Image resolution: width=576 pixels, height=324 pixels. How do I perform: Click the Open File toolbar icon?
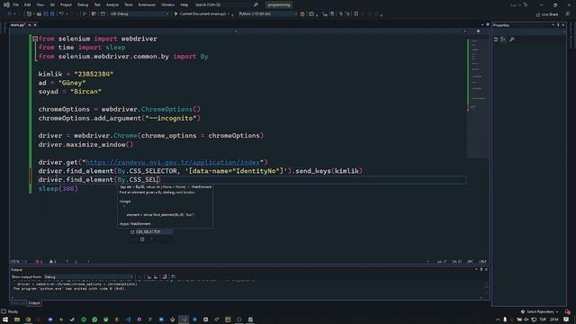click(39, 14)
